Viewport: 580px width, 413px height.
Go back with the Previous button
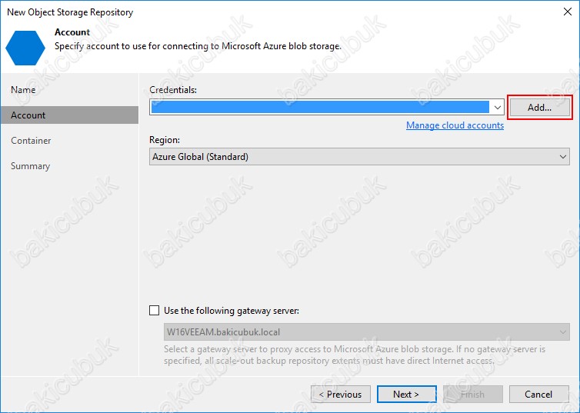point(341,394)
